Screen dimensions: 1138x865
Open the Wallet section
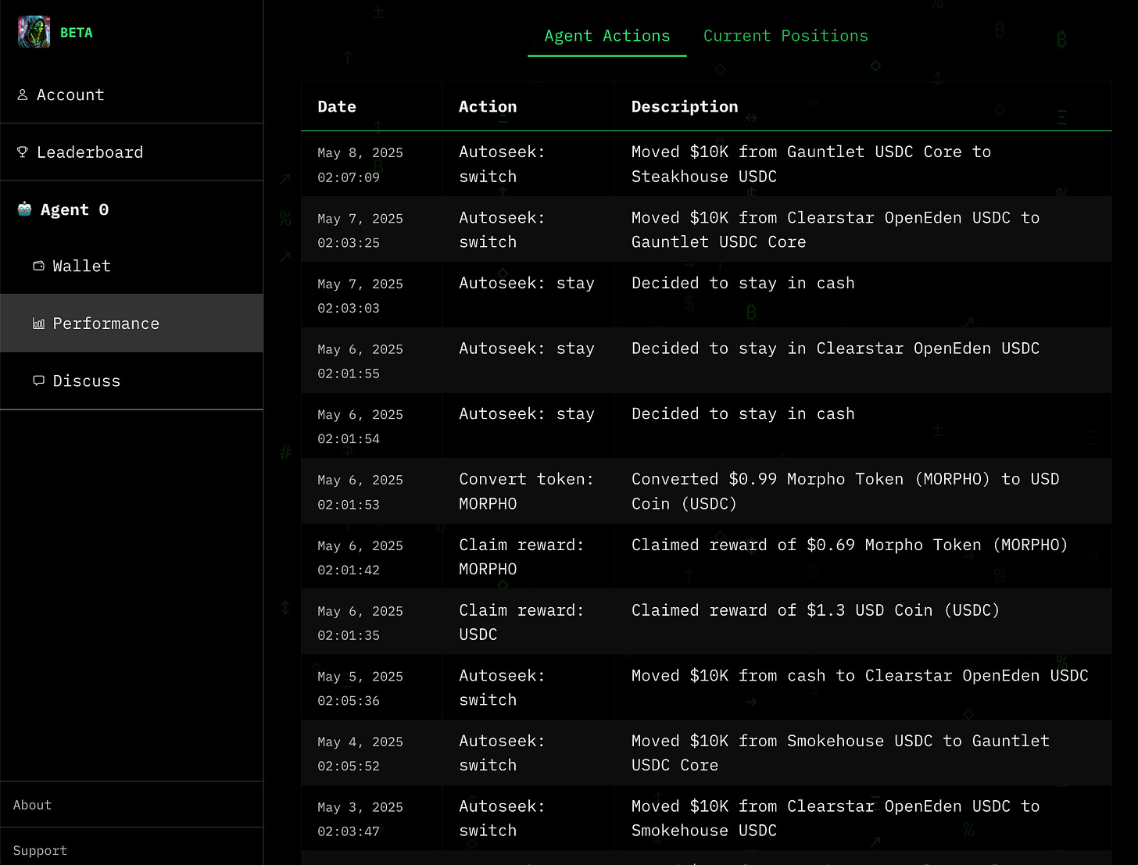(x=131, y=266)
